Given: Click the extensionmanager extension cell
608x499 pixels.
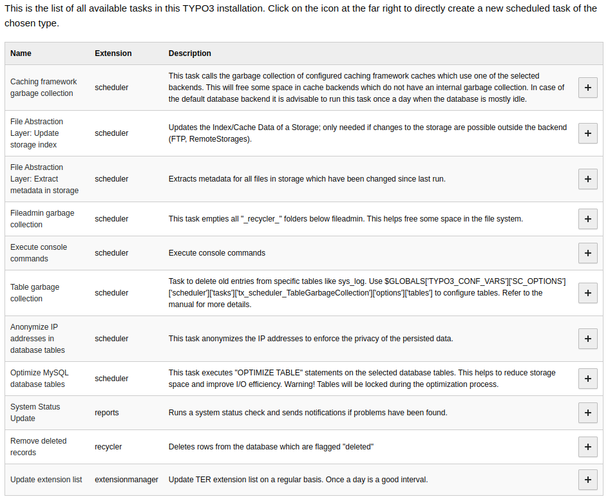Looking at the screenshot, I should 126,480.
